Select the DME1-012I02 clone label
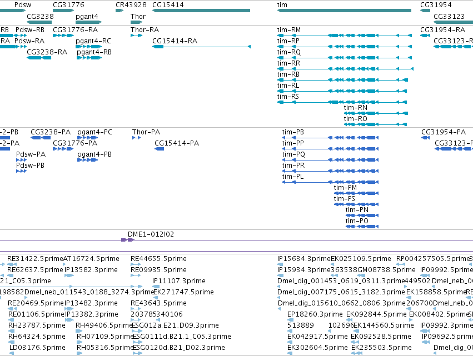The height and width of the screenshot is (356, 473). [x=151, y=234]
